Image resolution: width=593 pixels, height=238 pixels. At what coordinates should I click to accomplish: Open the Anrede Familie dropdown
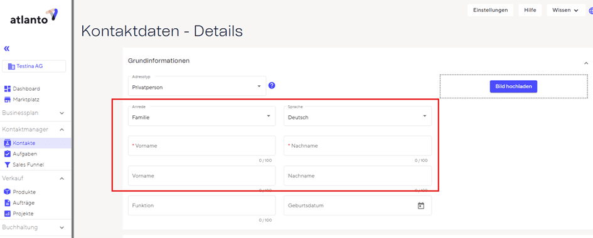point(202,116)
